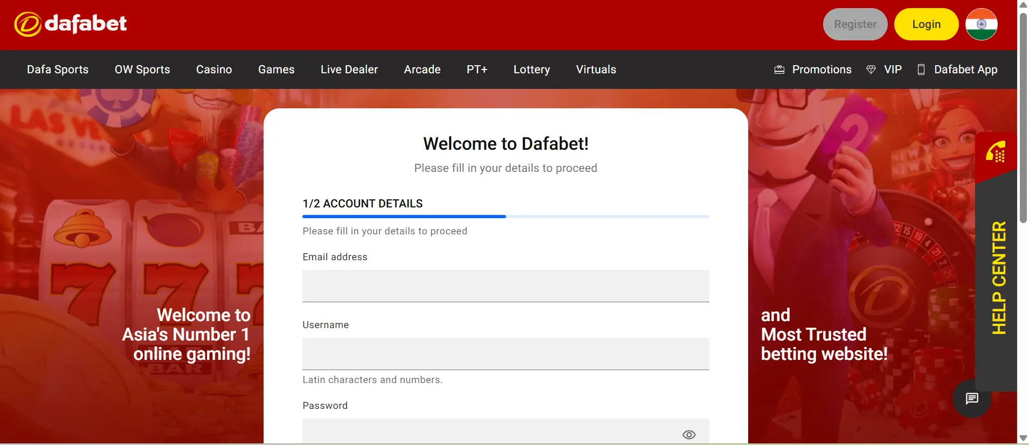
Task: Click the Register button
Action: coord(855,24)
